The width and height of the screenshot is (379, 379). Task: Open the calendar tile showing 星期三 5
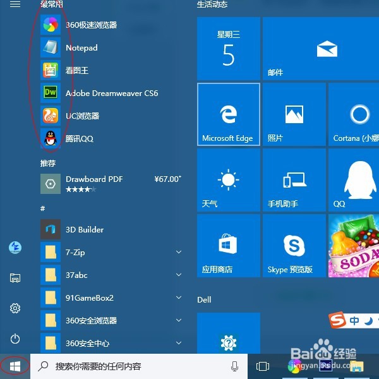(229, 49)
